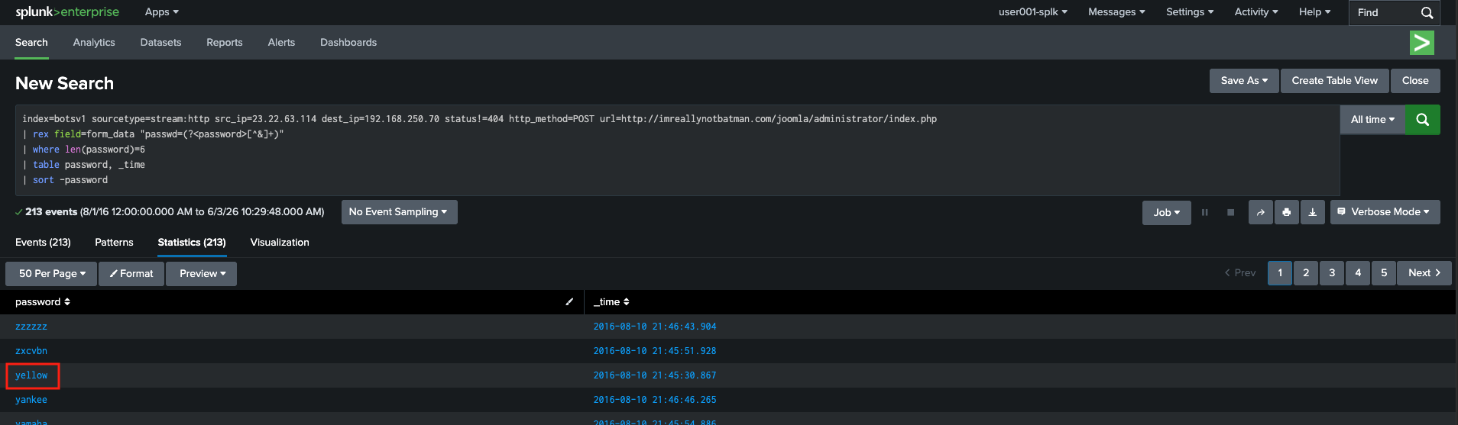This screenshot has height=425, width=1458.
Task: Open the Alerts nav tab
Action: (x=281, y=43)
